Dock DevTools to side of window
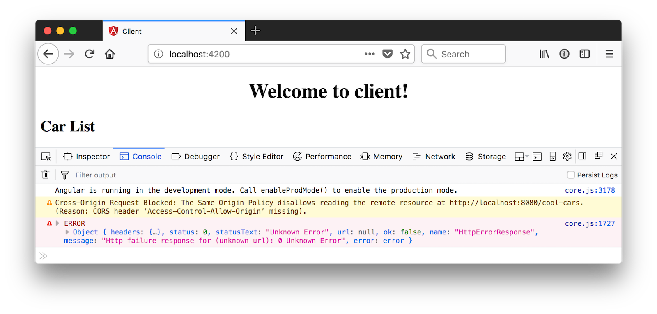Image resolution: width=657 pixels, height=314 pixels. [582, 156]
